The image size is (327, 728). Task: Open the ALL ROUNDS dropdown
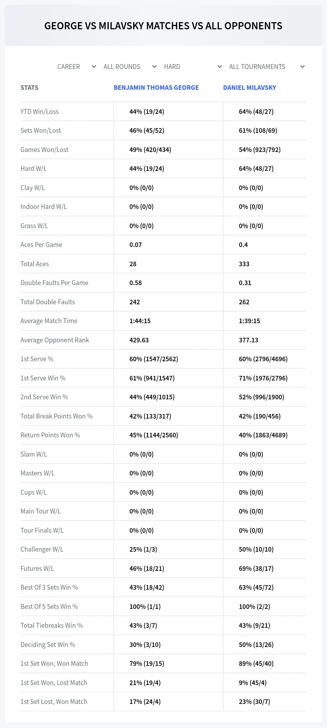130,67
